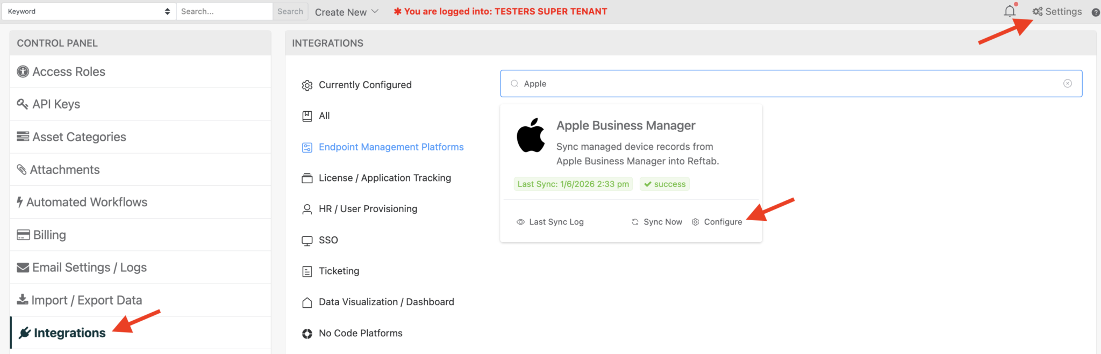This screenshot has height=354, width=1101.
Task: Open Settings from the gear icon
Action: tap(1038, 11)
